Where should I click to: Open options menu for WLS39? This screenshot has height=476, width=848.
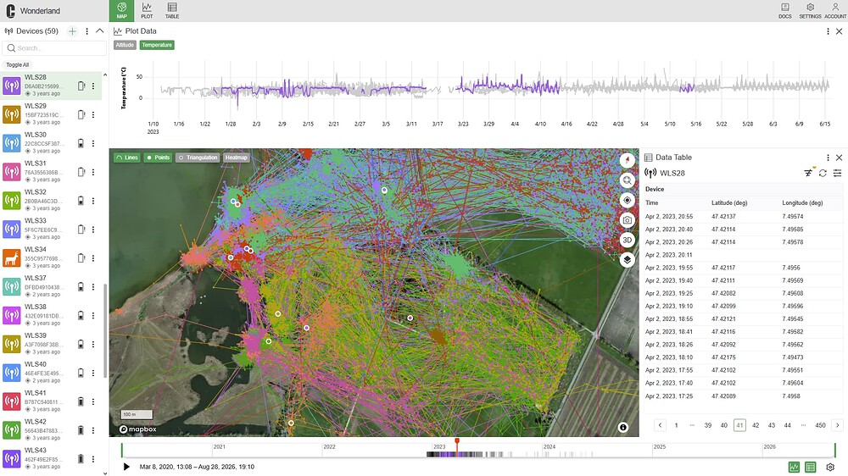93,344
